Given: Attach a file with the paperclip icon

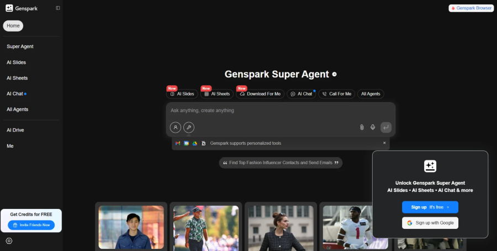Looking at the screenshot, I should pos(362,127).
